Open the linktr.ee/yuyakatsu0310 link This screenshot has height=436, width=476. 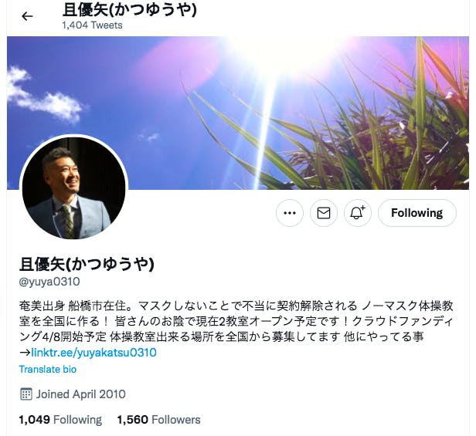[x=93, y=353]
